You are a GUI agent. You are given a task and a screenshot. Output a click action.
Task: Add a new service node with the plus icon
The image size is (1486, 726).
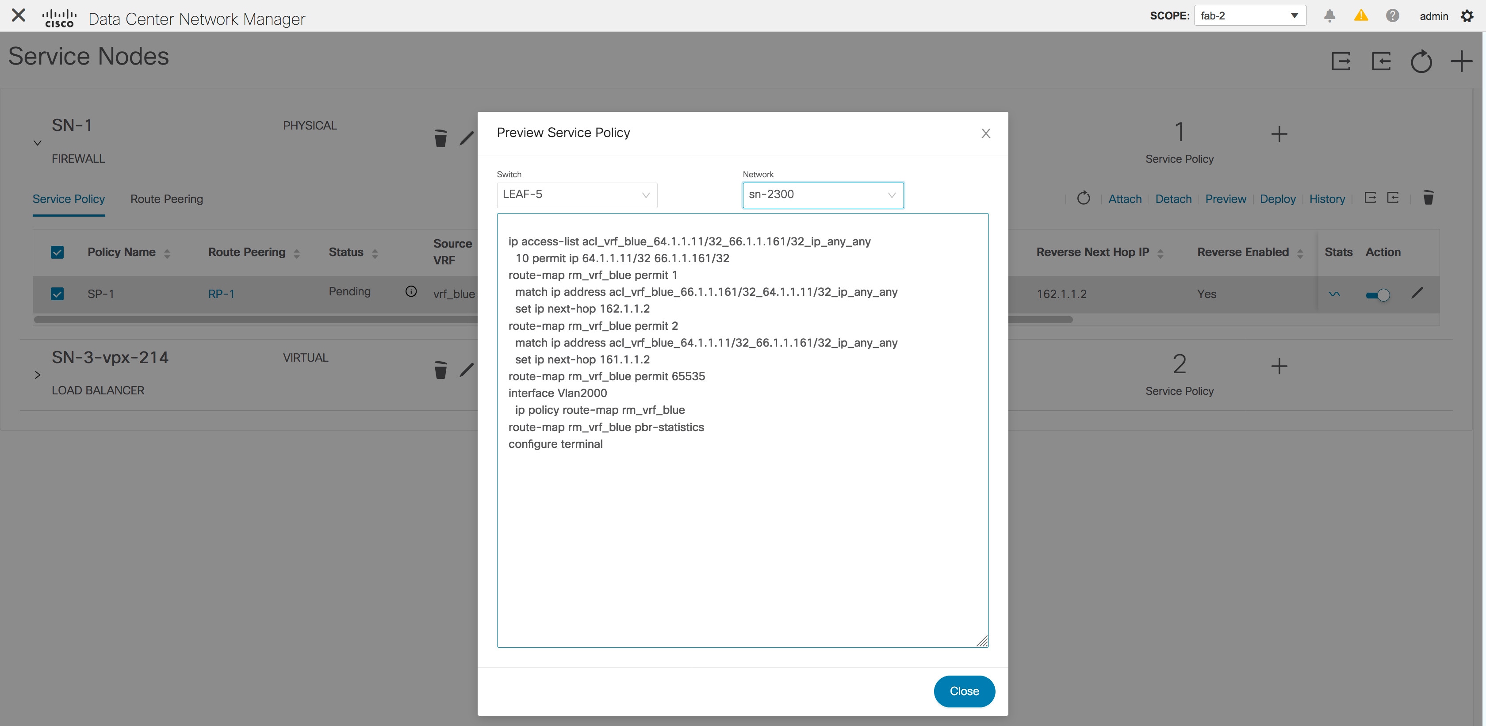(x=1461, y=61)
